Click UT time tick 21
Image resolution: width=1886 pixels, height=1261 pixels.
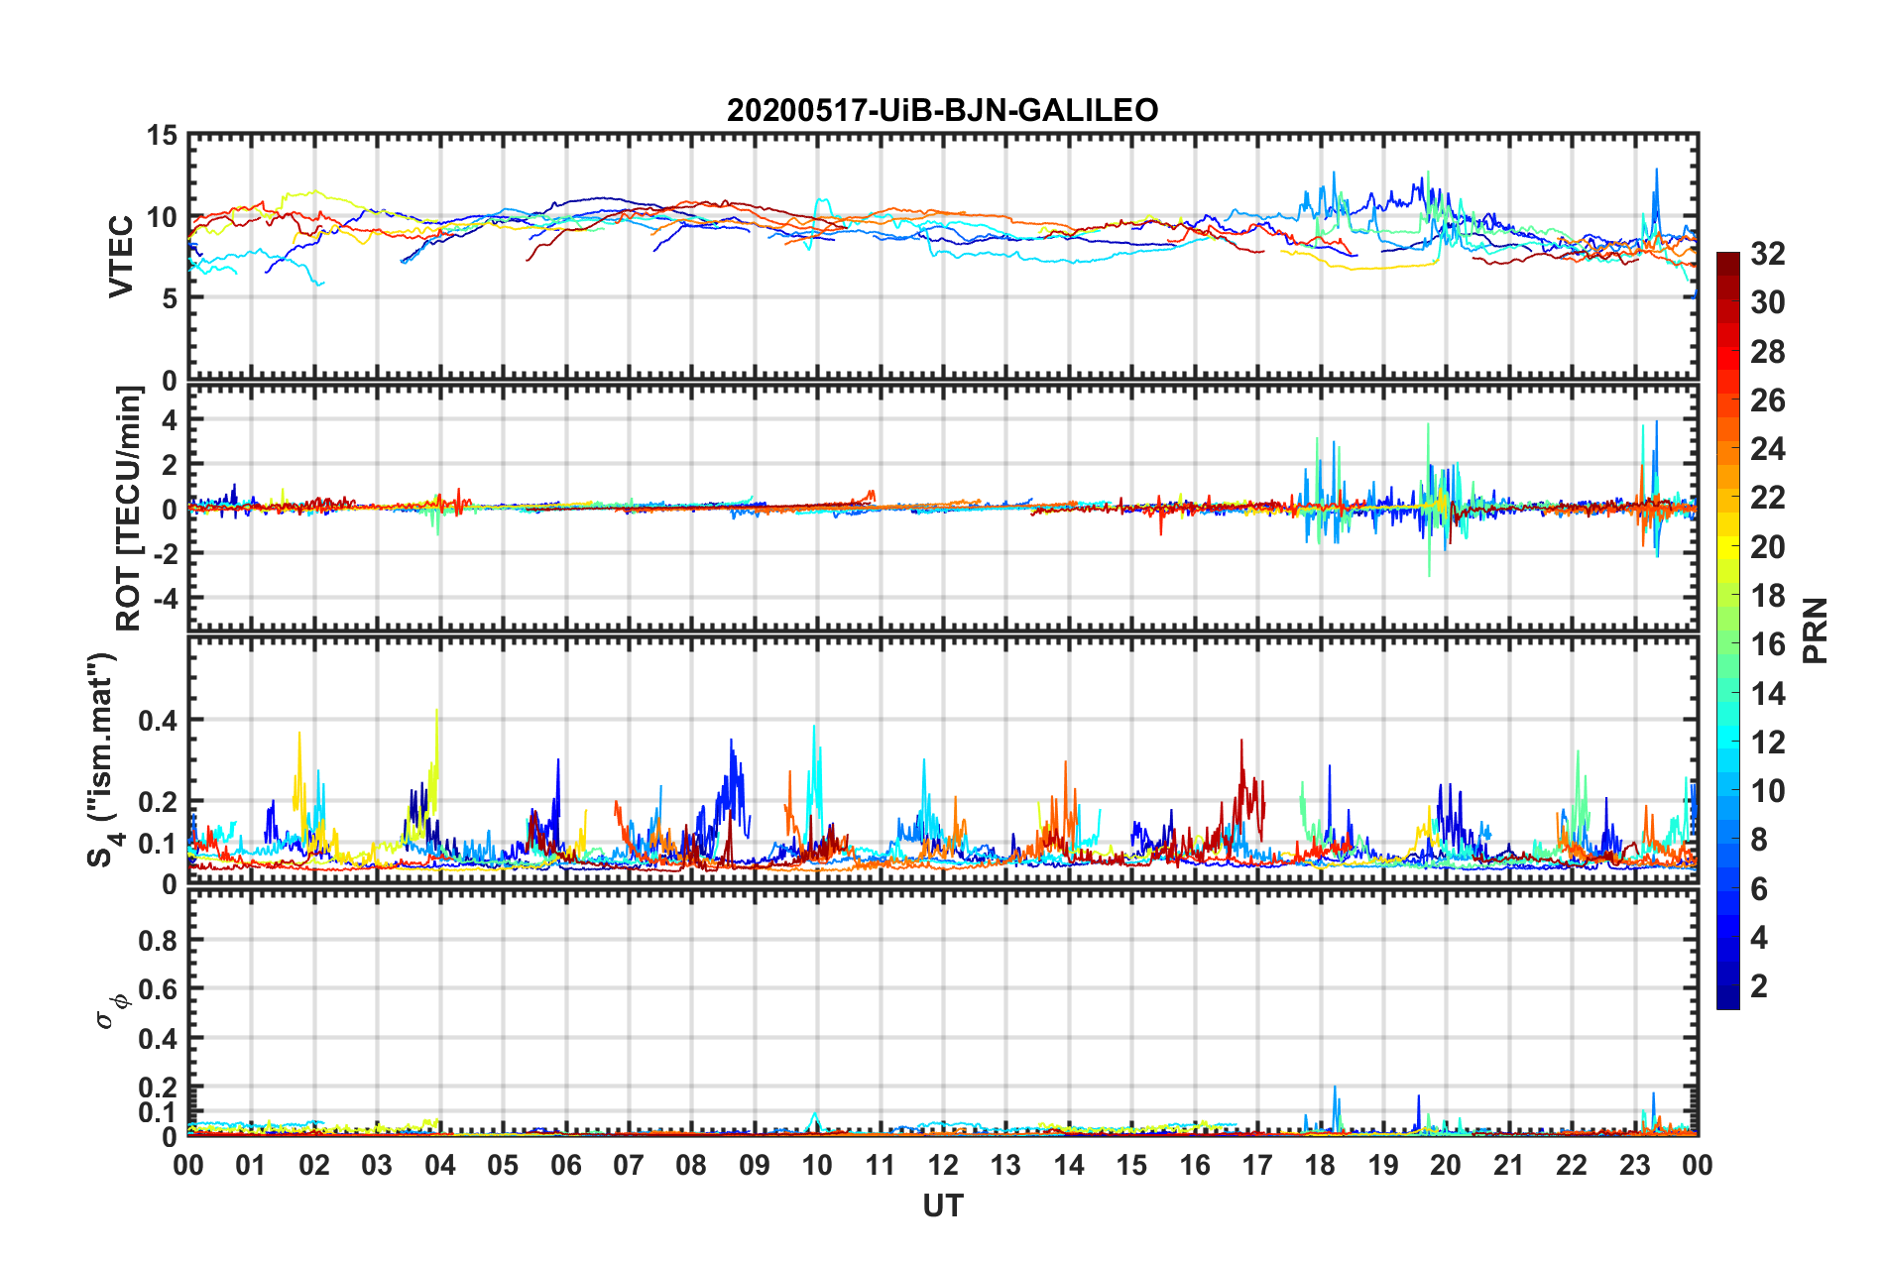point(1509,1165)
